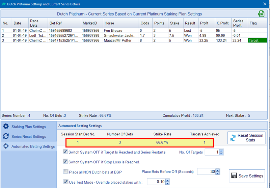Click the Lost result in row 1
This screenshot has height=188, width=270.
190,30
